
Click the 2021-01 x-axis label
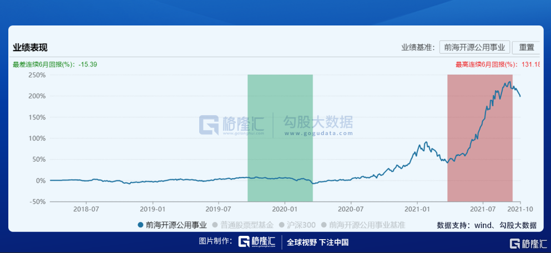click(417, 209)
